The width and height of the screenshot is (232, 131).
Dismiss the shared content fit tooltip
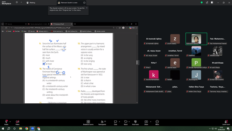tap(87, 8)
